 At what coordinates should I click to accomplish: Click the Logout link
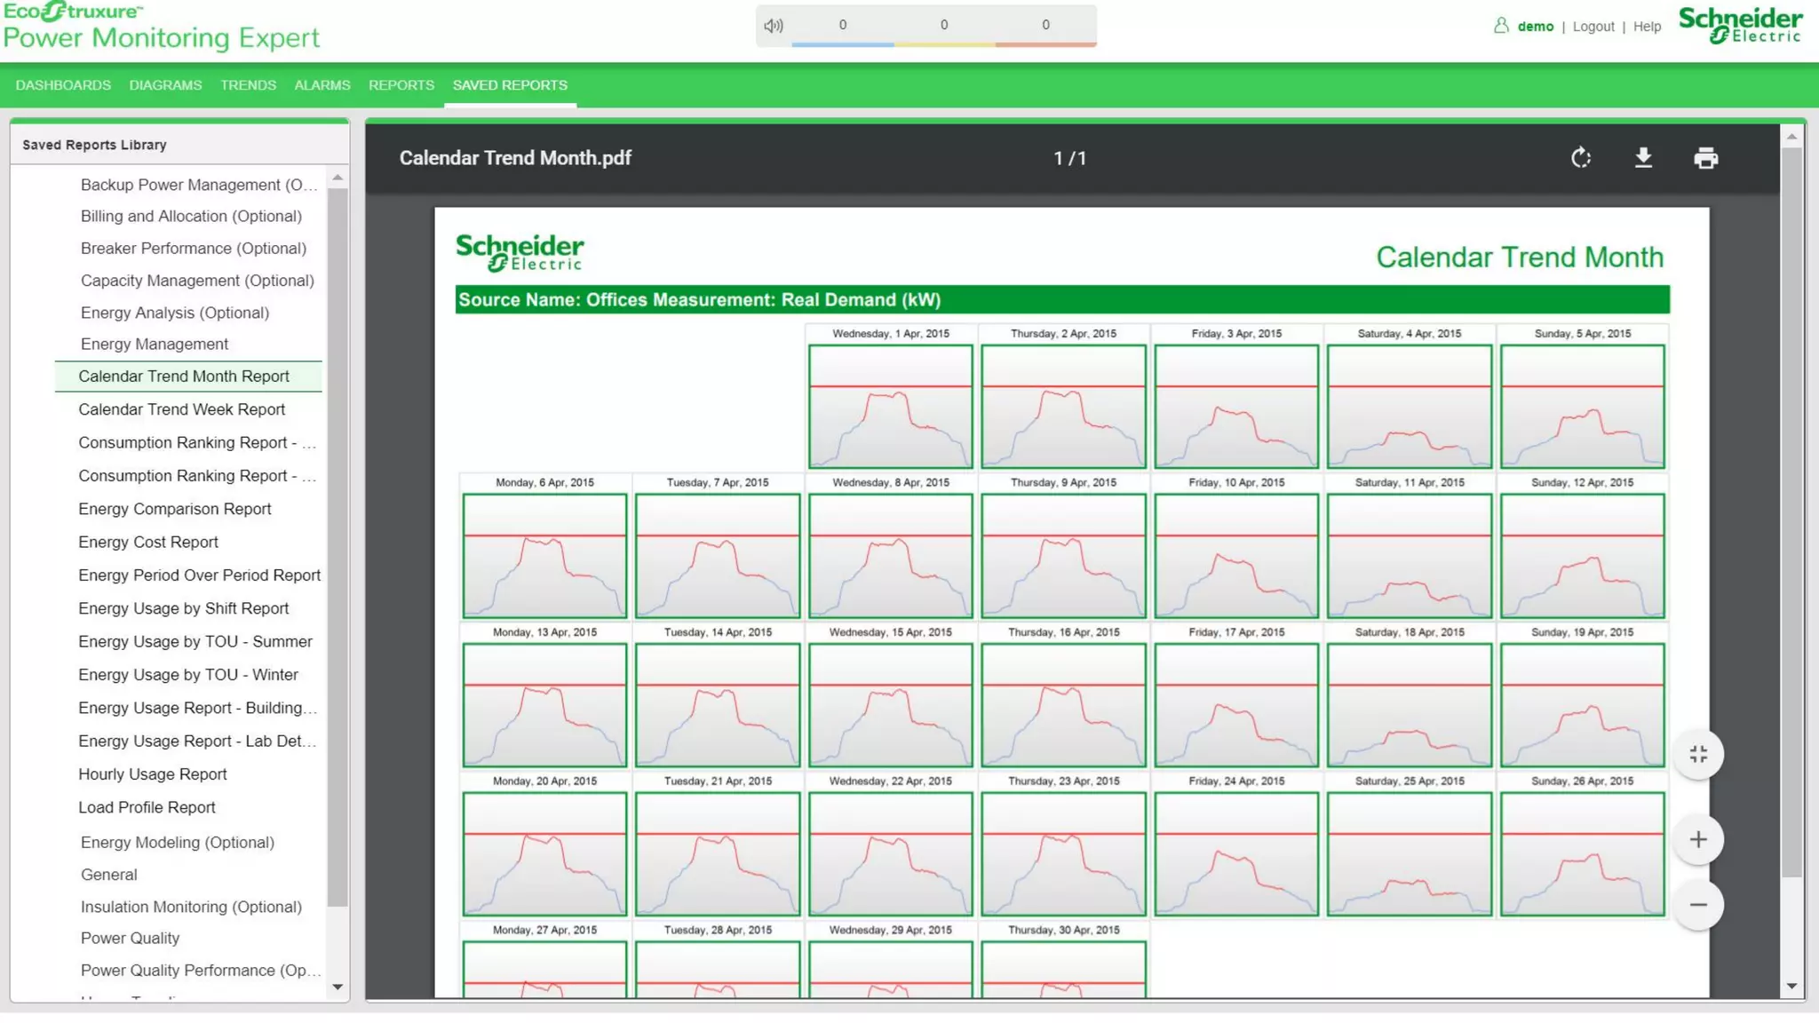pos(1593,27)
